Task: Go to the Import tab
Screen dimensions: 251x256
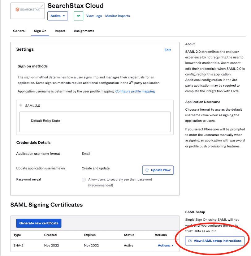Action: click(x=60, y=31)
